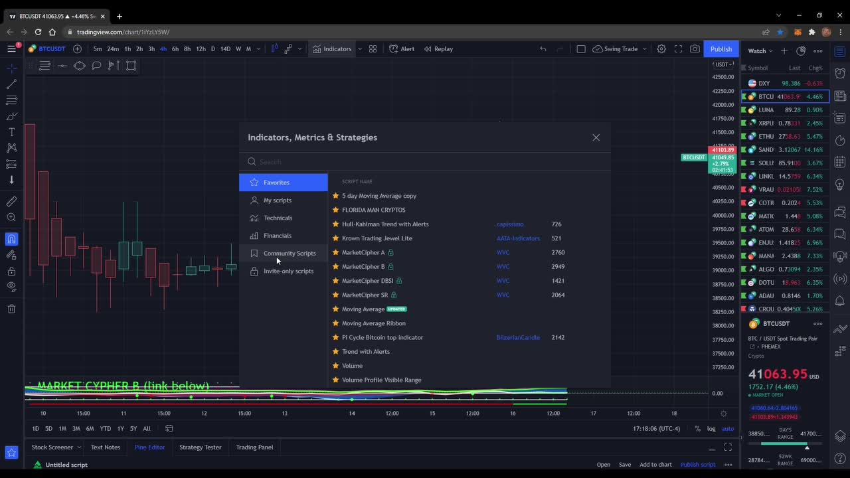Select the measure ruler tool

[x=11, y=201]
